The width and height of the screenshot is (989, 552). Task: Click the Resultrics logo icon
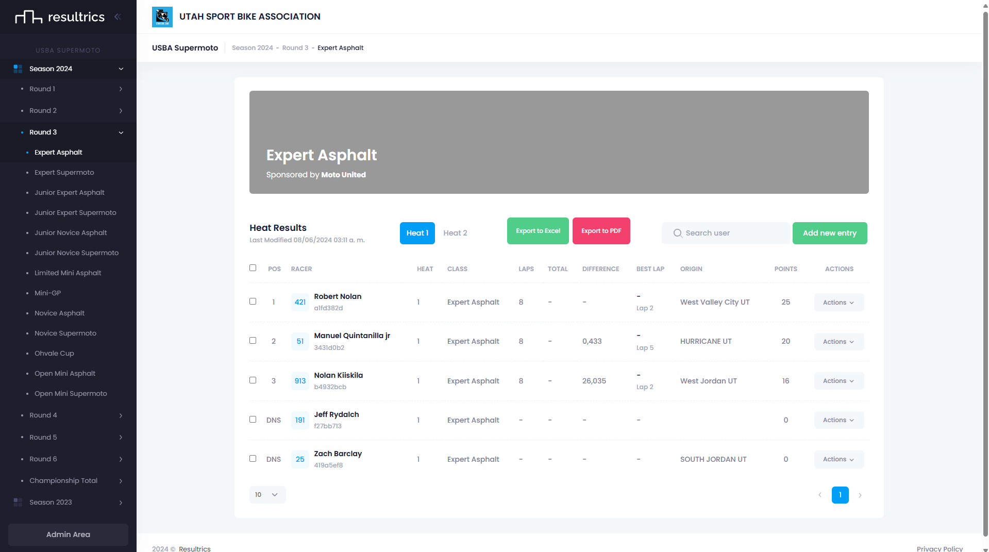(28, 17)
